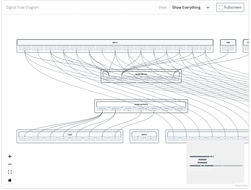Select the USB group header
Image resolution: width=251 pixels, height=190 pixels.
228,43
